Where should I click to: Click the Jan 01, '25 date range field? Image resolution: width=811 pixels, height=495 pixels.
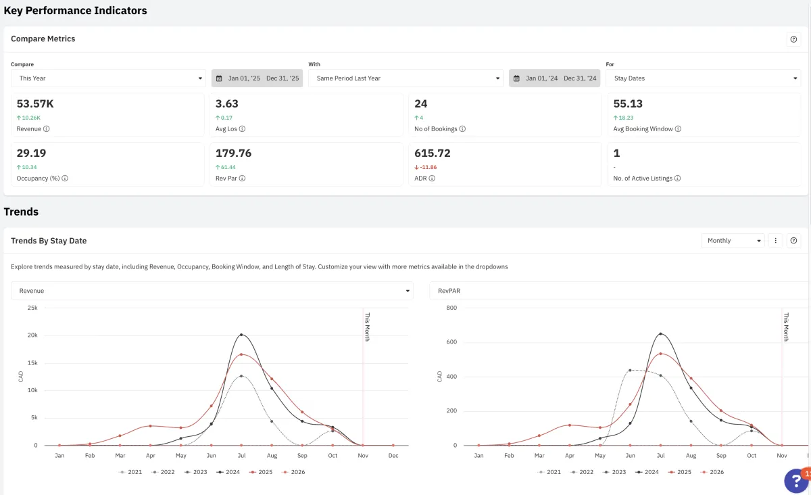coord(257,78)
